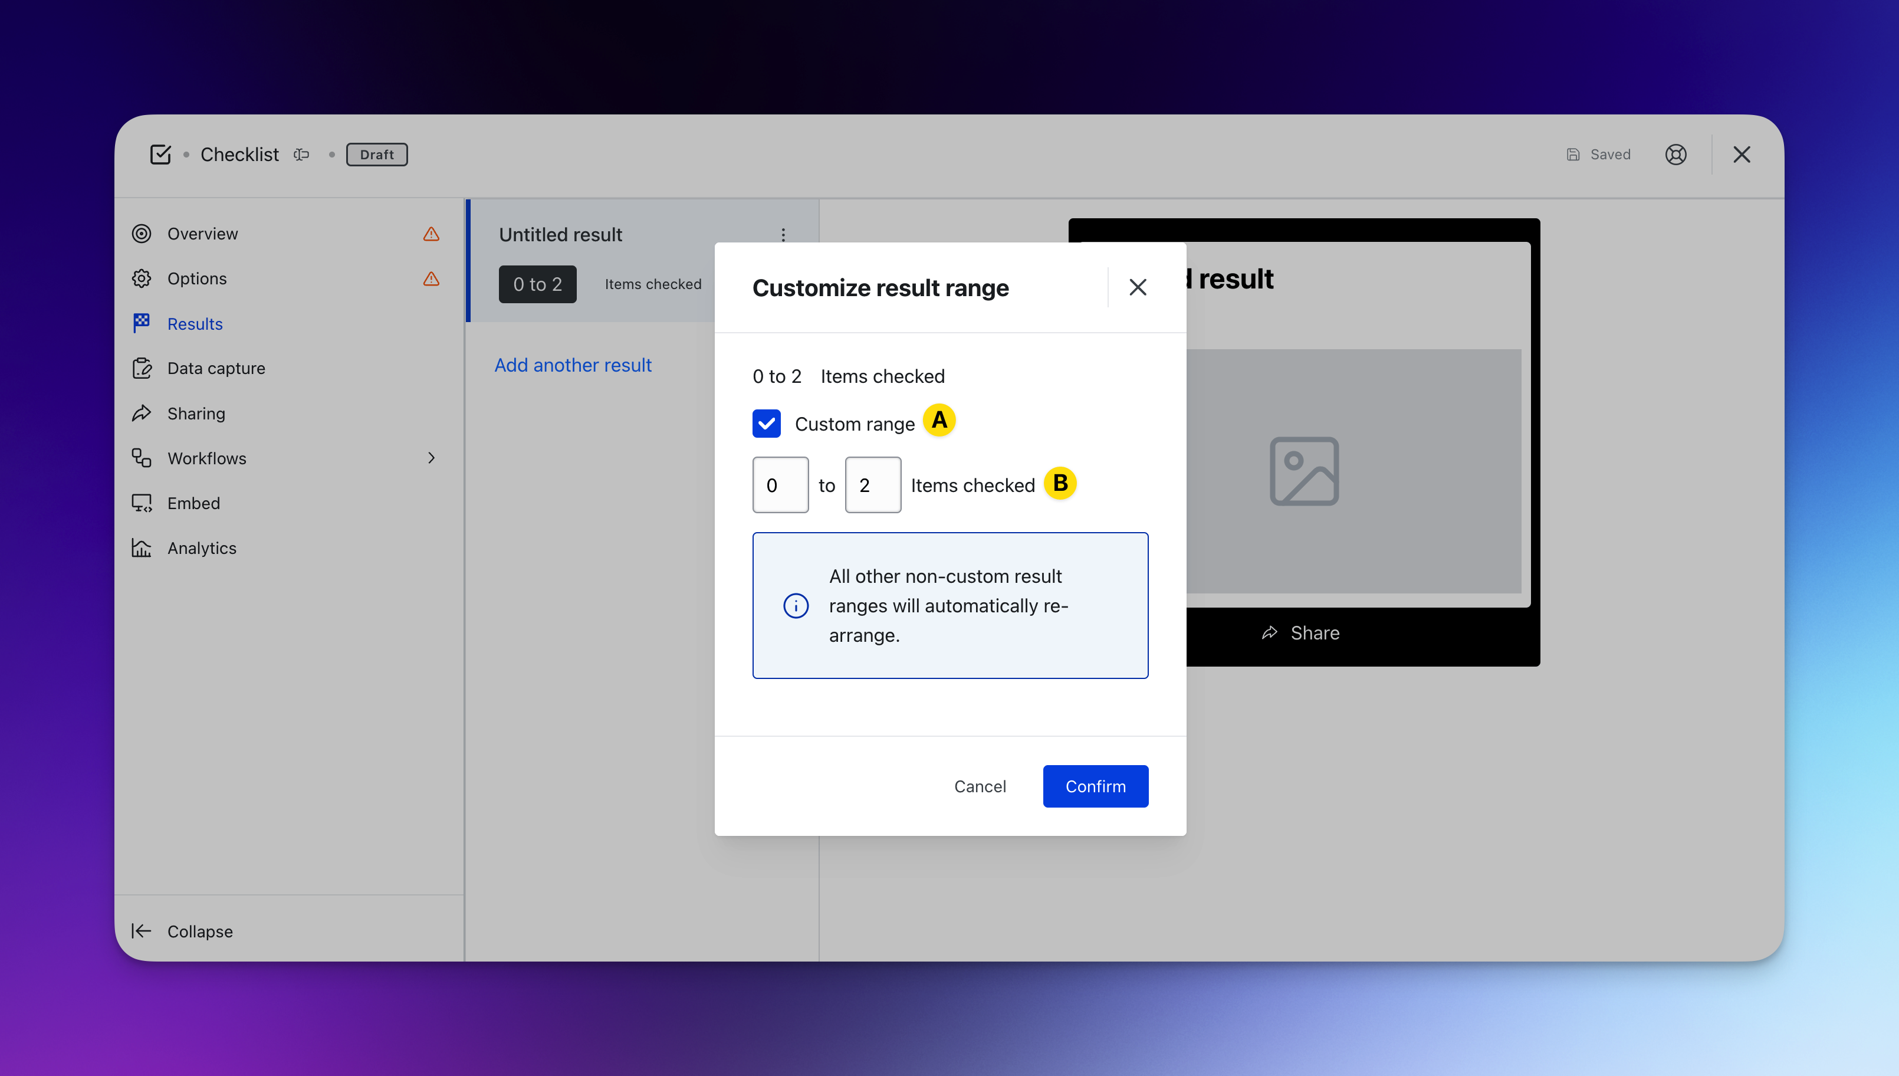This screenshot has width=1899, height=1076.
Task: Click the image placeholder in preview
Action: click(1304, 471)
